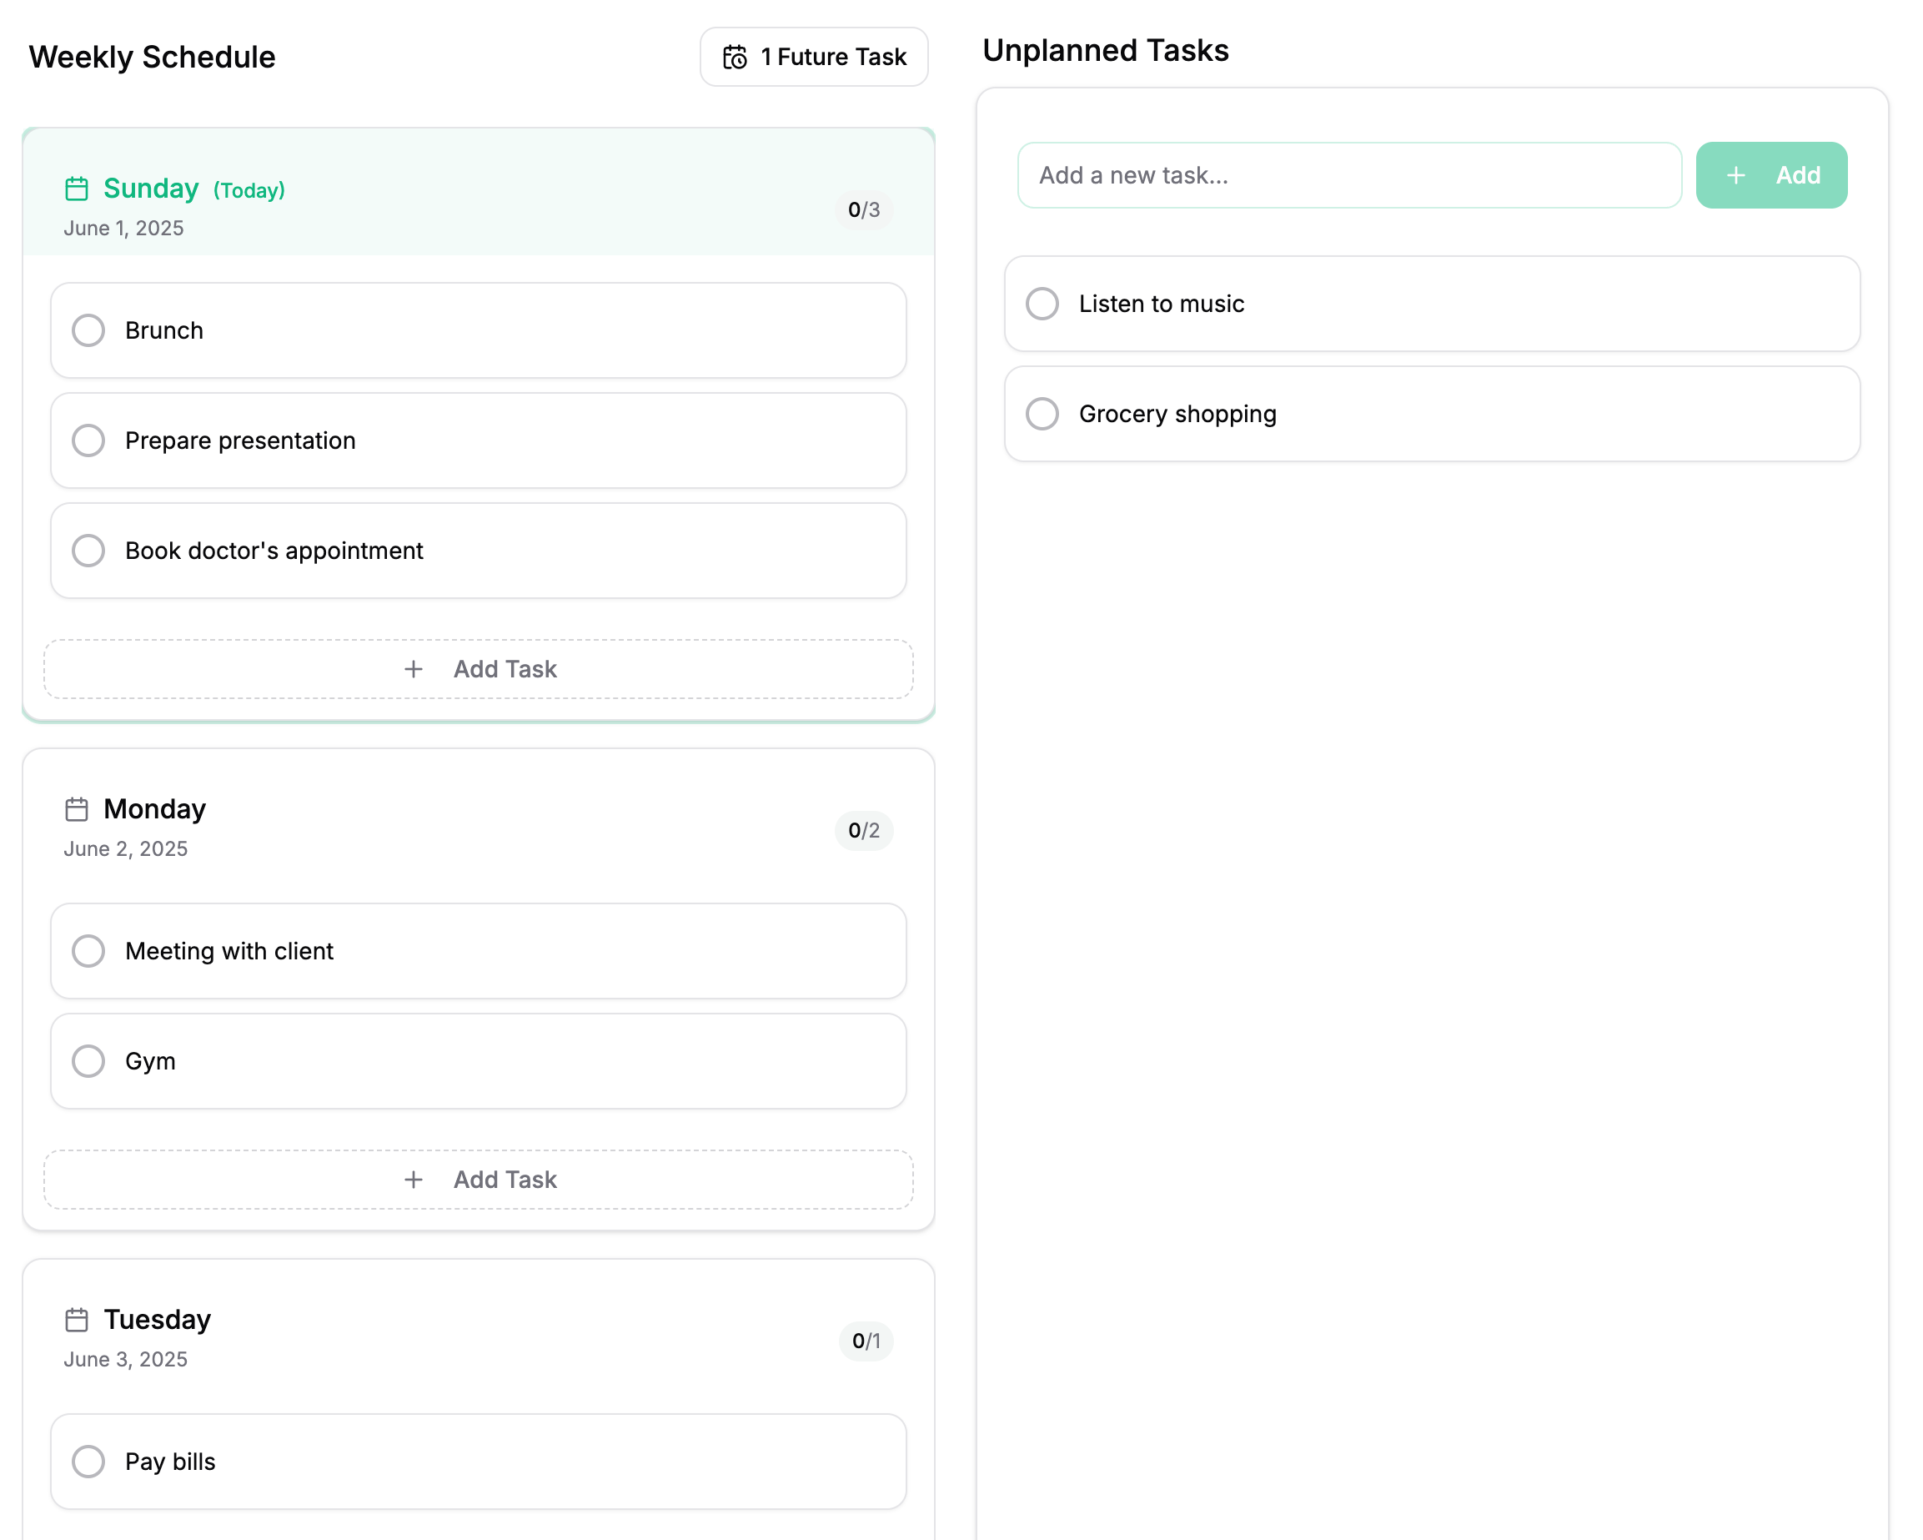Mark Grocery shopping as done
The width and height of the screenshot is (1923, 1540).
pos(1042,414)
